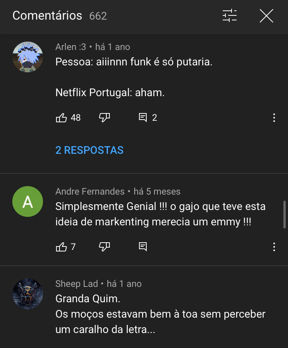This screenshot has height=348, width=288.
Task: Like Andre Fernandes' comment
Action: [61, 247]
